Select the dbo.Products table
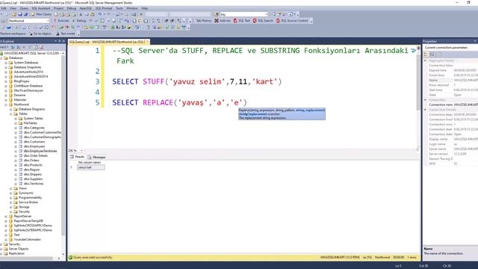Image resolution: width=478 pixels, height=269 pixels. pyautogui.click(x=33, y=165)
